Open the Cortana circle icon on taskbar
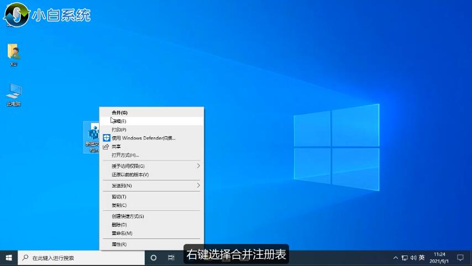 154,258
